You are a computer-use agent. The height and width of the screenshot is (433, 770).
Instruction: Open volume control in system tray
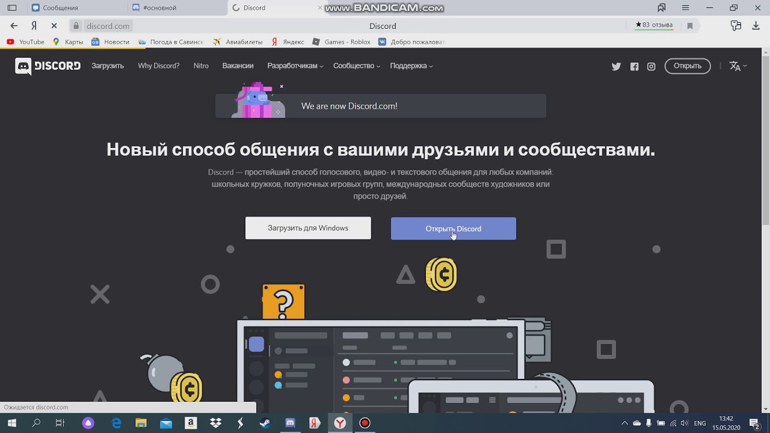point(685,423)
